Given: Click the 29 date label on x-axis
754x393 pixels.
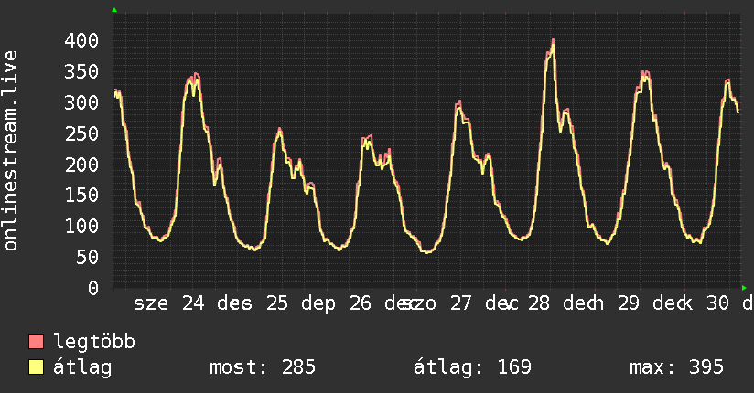Looking at the screenshot, I should click(628, 303).
